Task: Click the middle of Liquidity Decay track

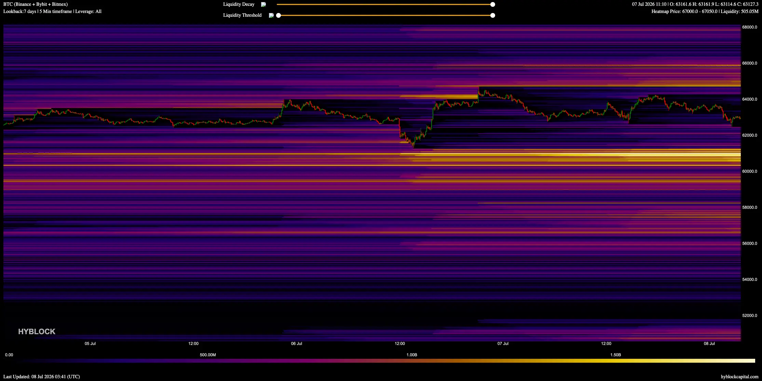Action: click(x=384, y=4)
